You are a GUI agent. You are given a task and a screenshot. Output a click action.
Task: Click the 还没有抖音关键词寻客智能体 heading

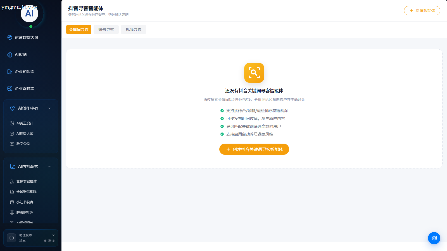pos(254,91)
